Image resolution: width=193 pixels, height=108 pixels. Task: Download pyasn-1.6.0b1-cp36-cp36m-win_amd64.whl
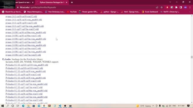coord(26,32)
